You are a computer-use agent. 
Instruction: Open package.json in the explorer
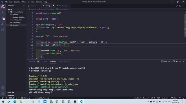click(17, 20)
